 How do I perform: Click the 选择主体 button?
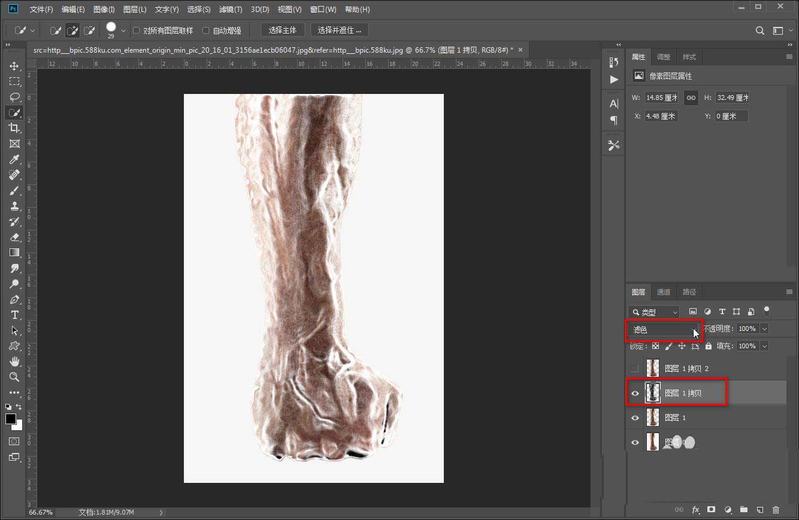tap(283, 30)
